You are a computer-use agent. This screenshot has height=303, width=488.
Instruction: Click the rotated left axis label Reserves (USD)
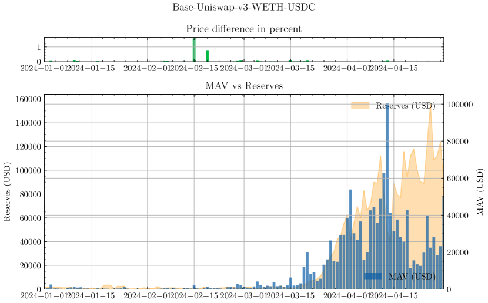(7, 192)
